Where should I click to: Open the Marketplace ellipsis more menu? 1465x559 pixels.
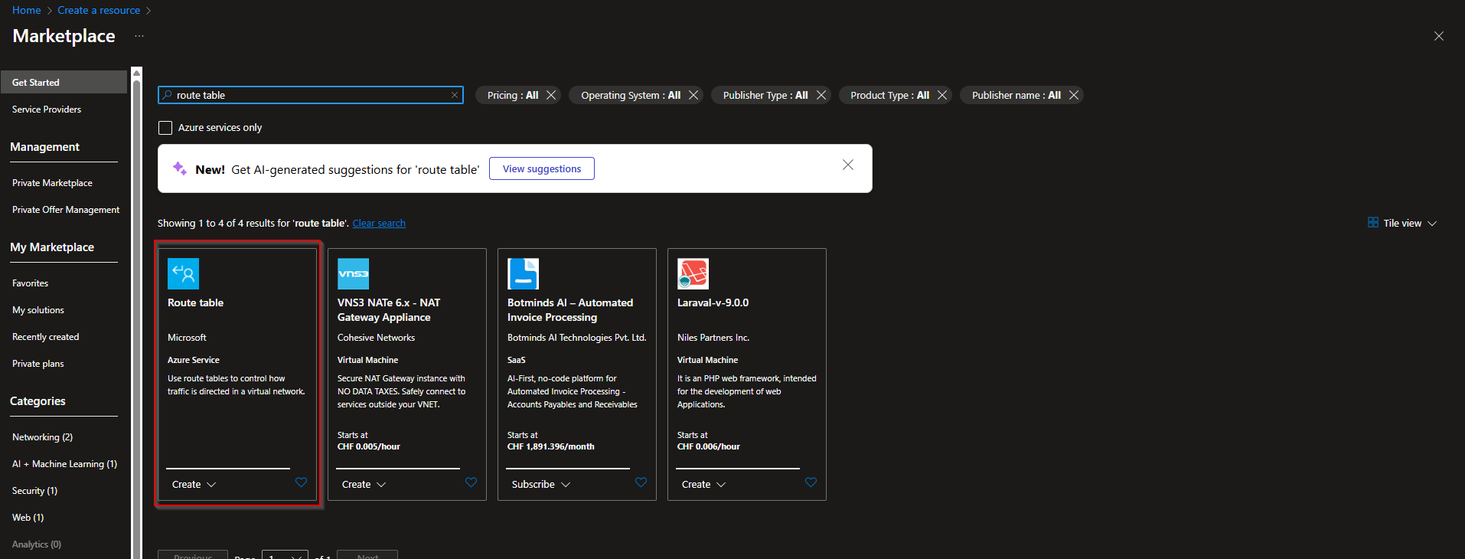coord(139,36)
